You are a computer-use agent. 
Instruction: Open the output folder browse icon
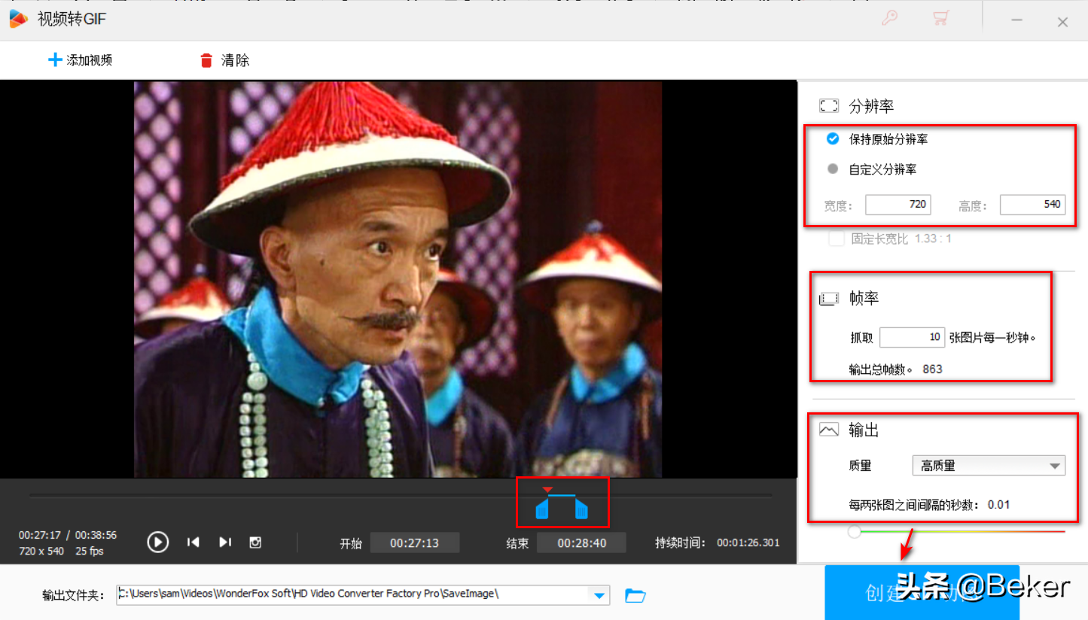[x=635, y=595]
